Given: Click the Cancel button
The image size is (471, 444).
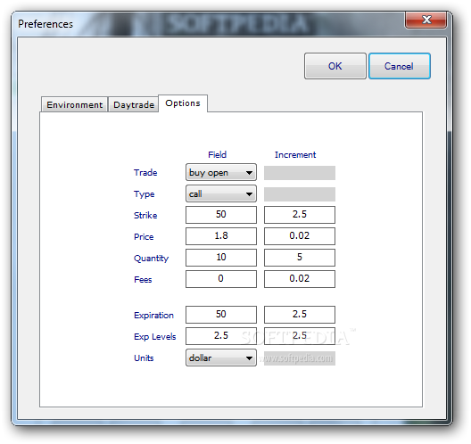Looking at the screenshot, I should [x=400, y=66].
